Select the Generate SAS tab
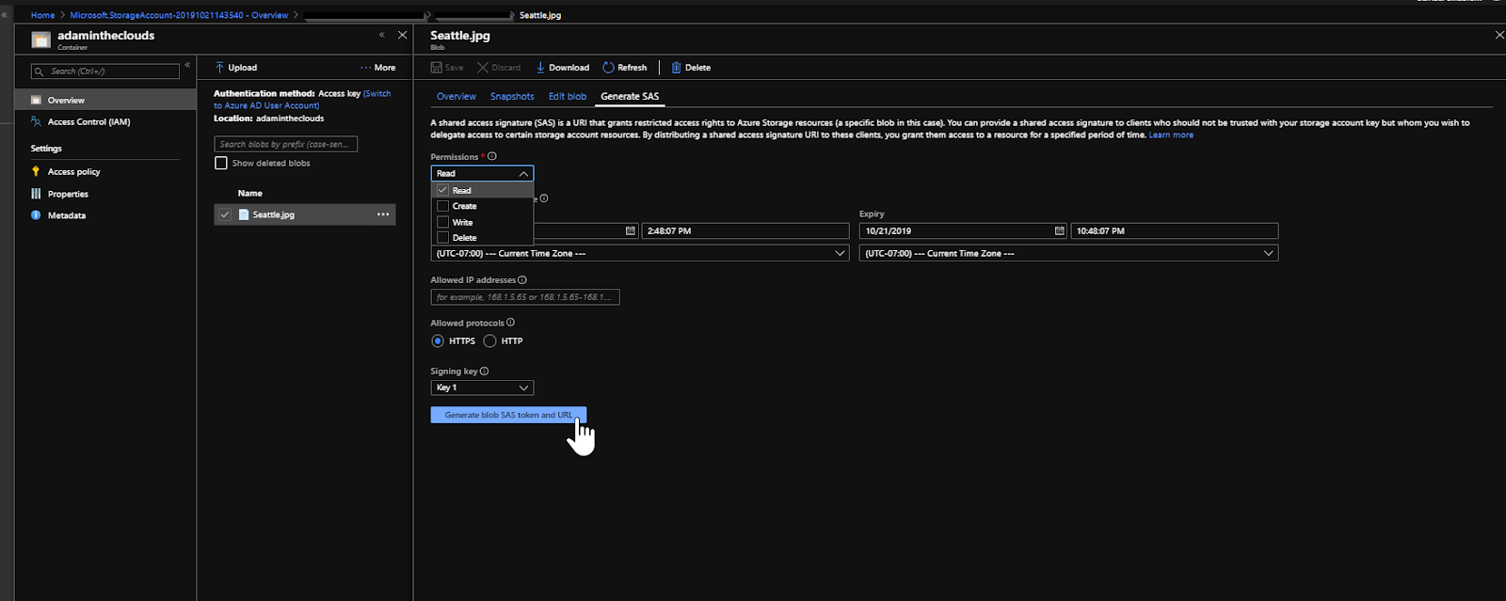Image resolution: width=1506 pixels, height=601 pixels. click(630, 97)
